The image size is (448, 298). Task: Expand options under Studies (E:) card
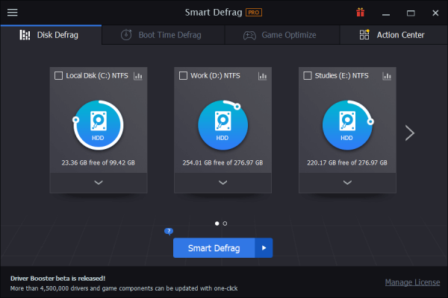tap(347, 183)
